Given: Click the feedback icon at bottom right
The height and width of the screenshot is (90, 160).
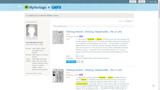Looking at the screenshot, I should point(153,86).
